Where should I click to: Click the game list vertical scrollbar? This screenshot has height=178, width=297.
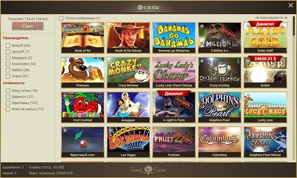(294, 26)
